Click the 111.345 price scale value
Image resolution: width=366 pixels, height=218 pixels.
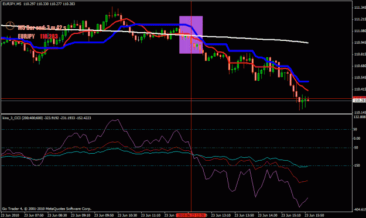click(360, 8)
